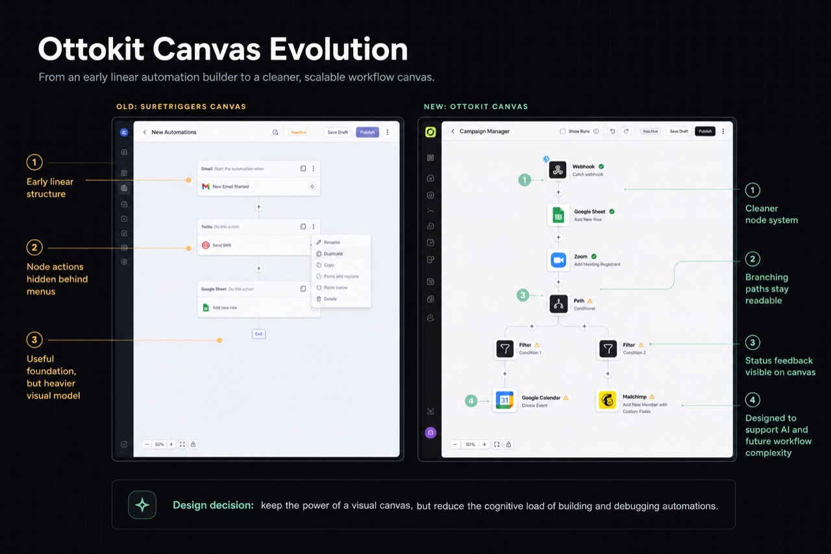Click the copy icon on the Google Sheet node

(x=303, y=289)
